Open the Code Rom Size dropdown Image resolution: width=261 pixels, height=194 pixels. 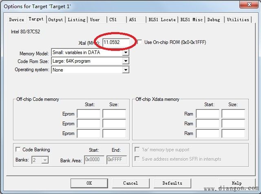(126, 61)
